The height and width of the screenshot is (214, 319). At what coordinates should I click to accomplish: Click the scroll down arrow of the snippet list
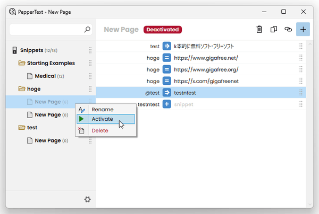(310, 204)
